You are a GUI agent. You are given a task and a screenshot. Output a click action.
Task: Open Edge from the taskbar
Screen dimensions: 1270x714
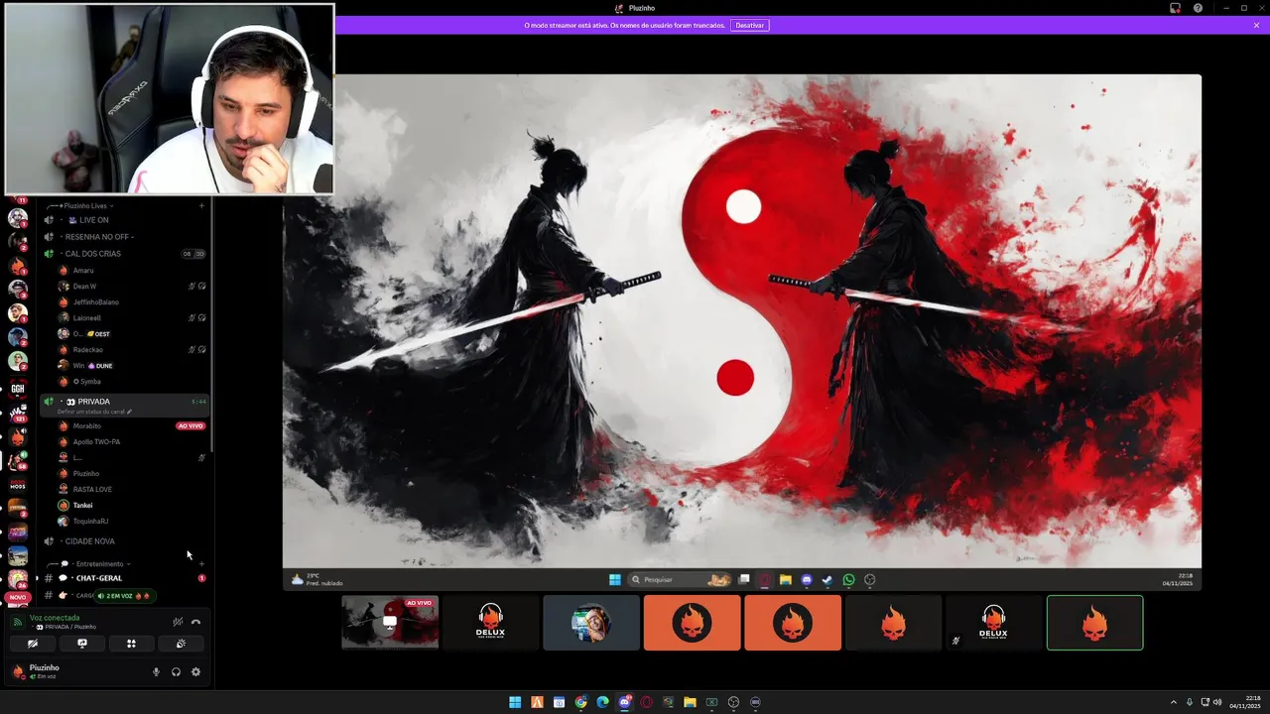[602, 702]
